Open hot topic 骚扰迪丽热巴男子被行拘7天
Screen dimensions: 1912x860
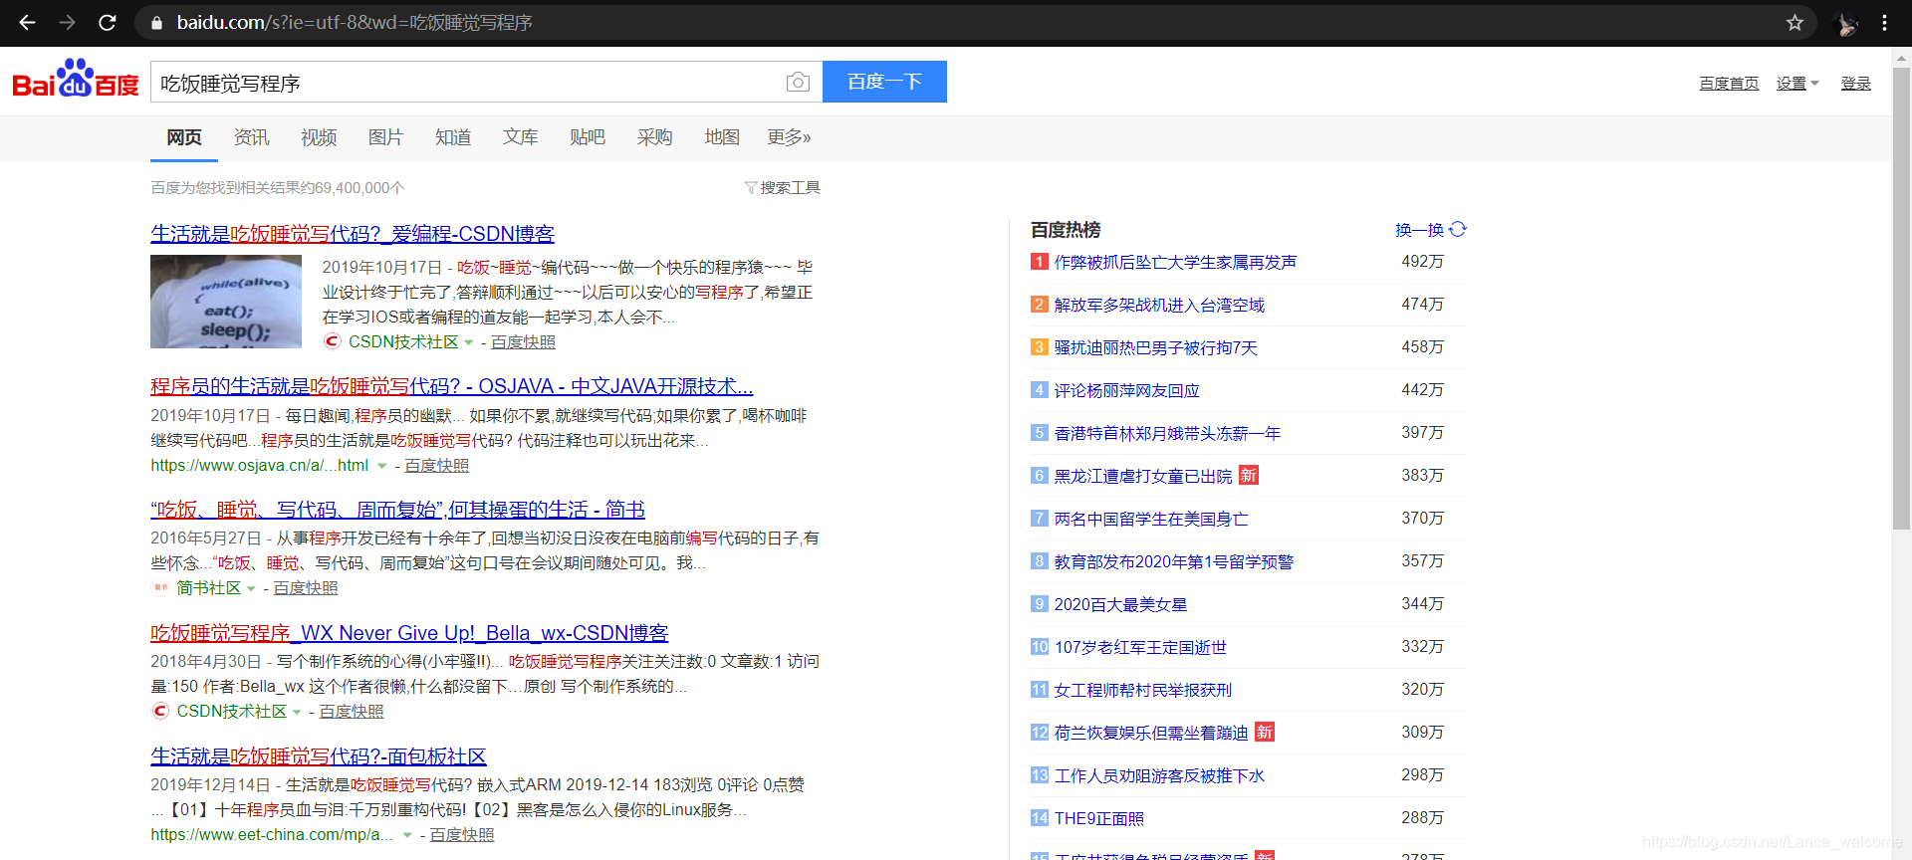(1156, 347)
